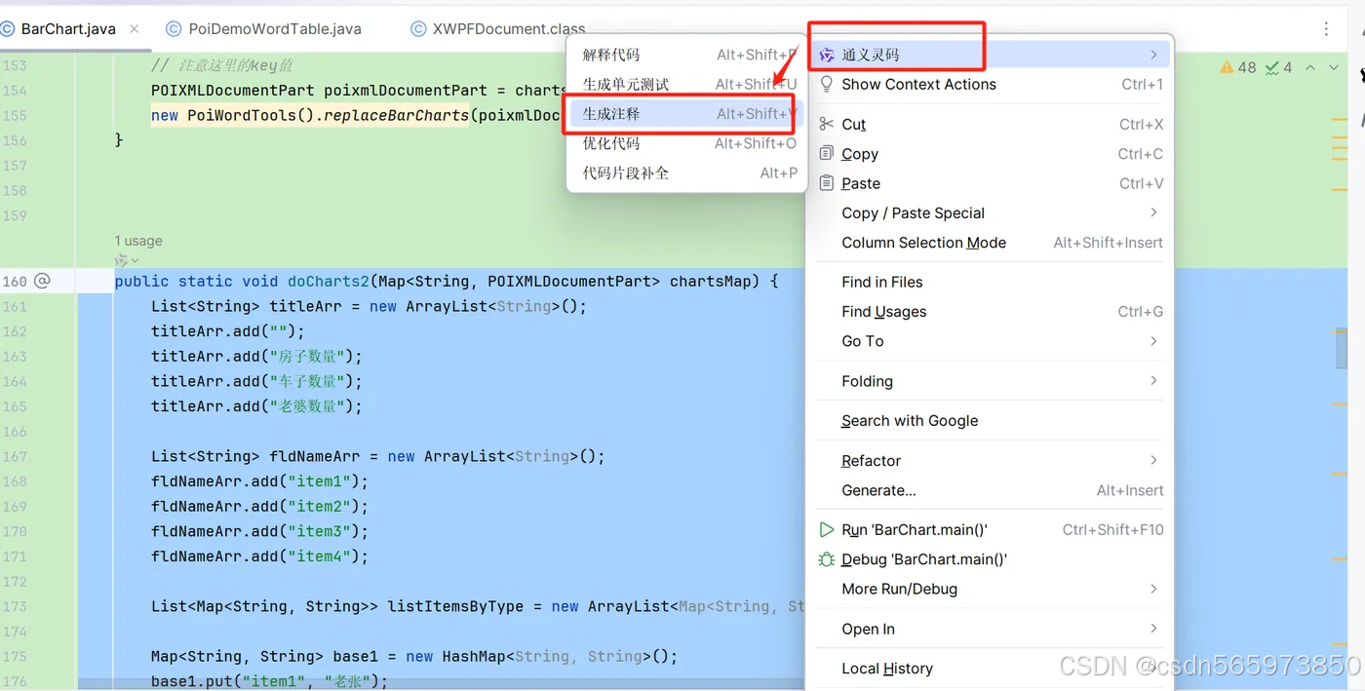Click line number 153 in the gutter
The image size is (1365, 691).
coord(15,65)
